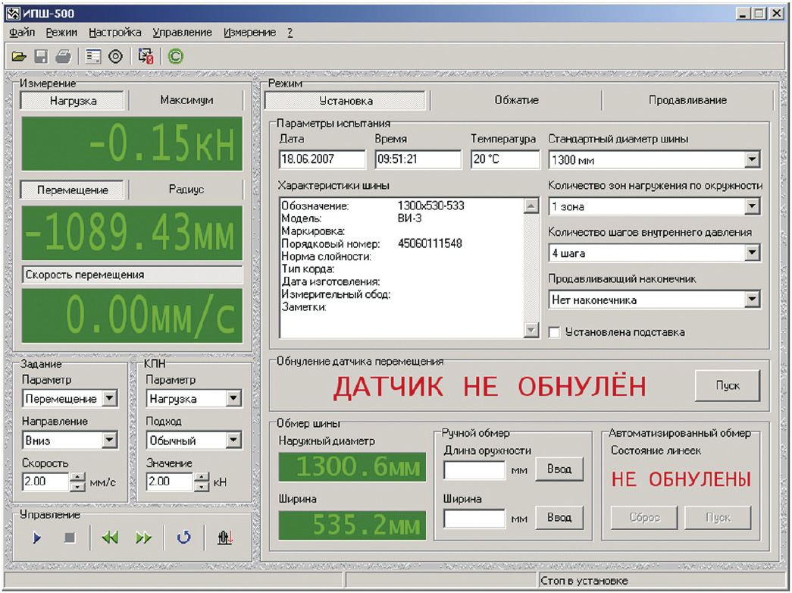Open the Задание Параметр dropdown
Image resolution: width=792 pixels, height=593 pixels.
coord(110,398)
